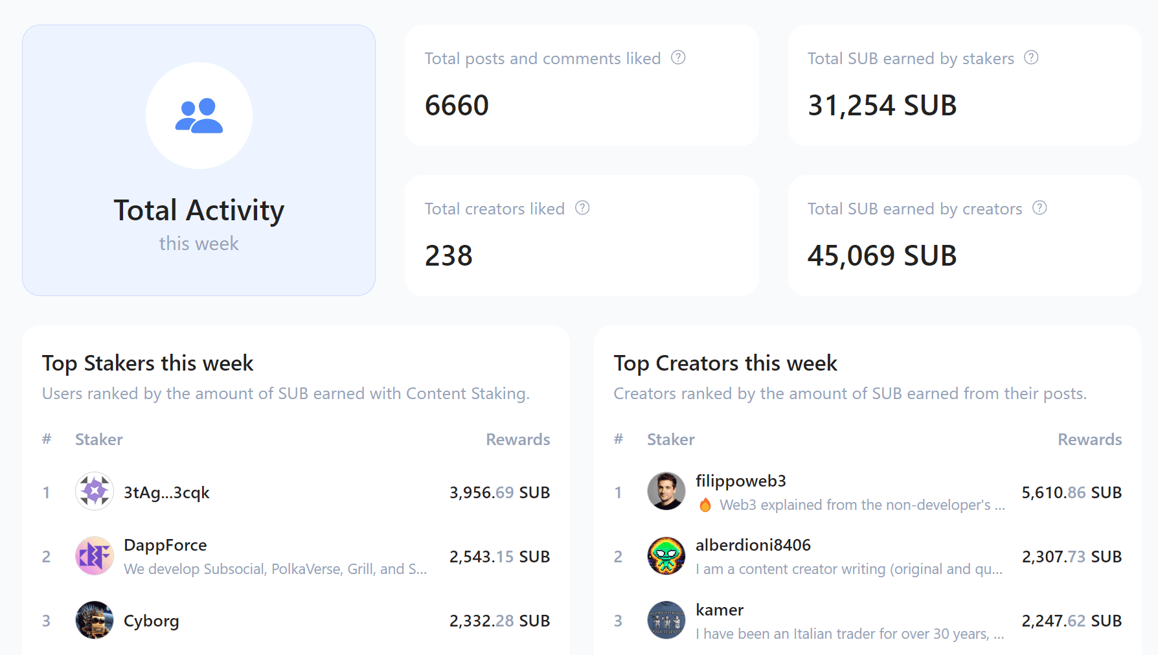Click Rewards column header in Top Stakers
The height and width of the screenshot is (655, 1158).
(x=518, y=439)
